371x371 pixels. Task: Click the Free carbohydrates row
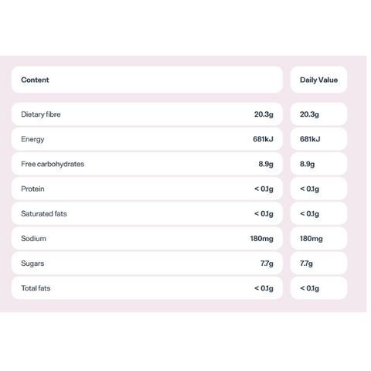pos(147,164)
